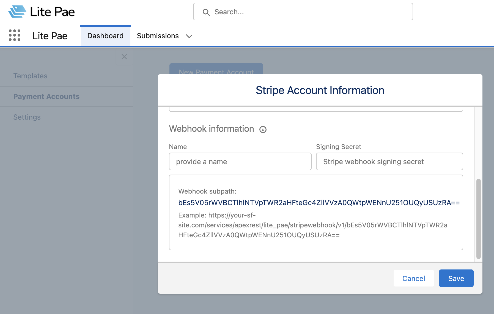Click into the global Search box
This screenshot has width=494, height=314.
tap(303, 12)
